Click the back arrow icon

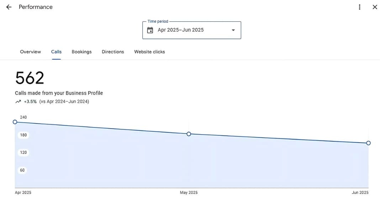pos(9,7)
